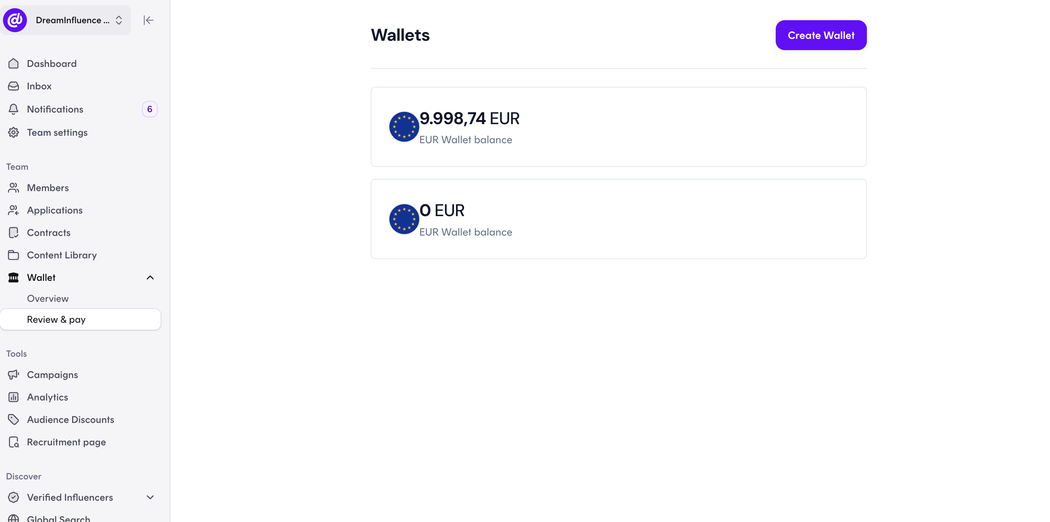1050x522 pixels.
Task: Click the Notifications bell icon
Action: pos(13,109)
